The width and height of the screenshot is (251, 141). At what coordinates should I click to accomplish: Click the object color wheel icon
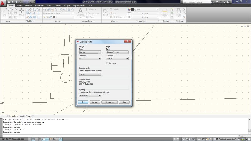(x=129, y=9)
